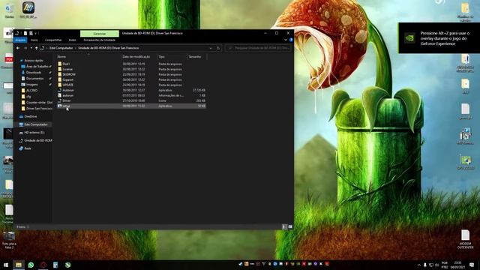Viewport: 480px width, 270px height.
Task: Click the Forward navigation arrow
Action: click(25, 48)
